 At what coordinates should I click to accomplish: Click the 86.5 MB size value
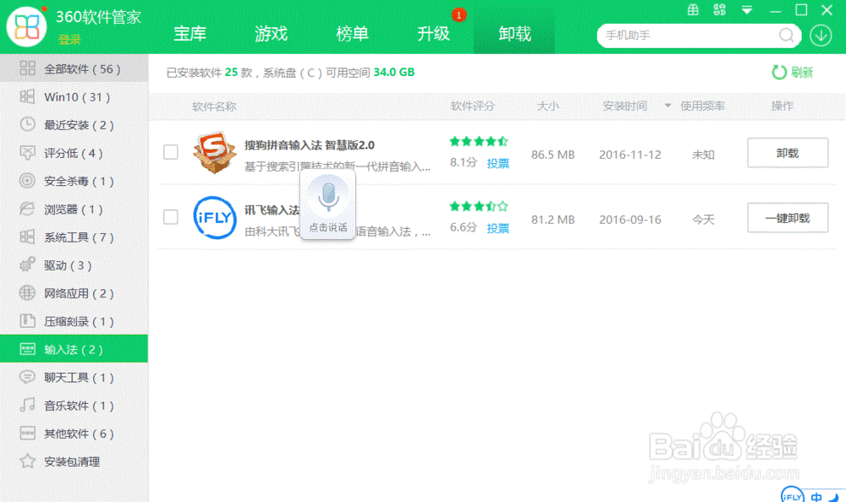coord(552,155)
